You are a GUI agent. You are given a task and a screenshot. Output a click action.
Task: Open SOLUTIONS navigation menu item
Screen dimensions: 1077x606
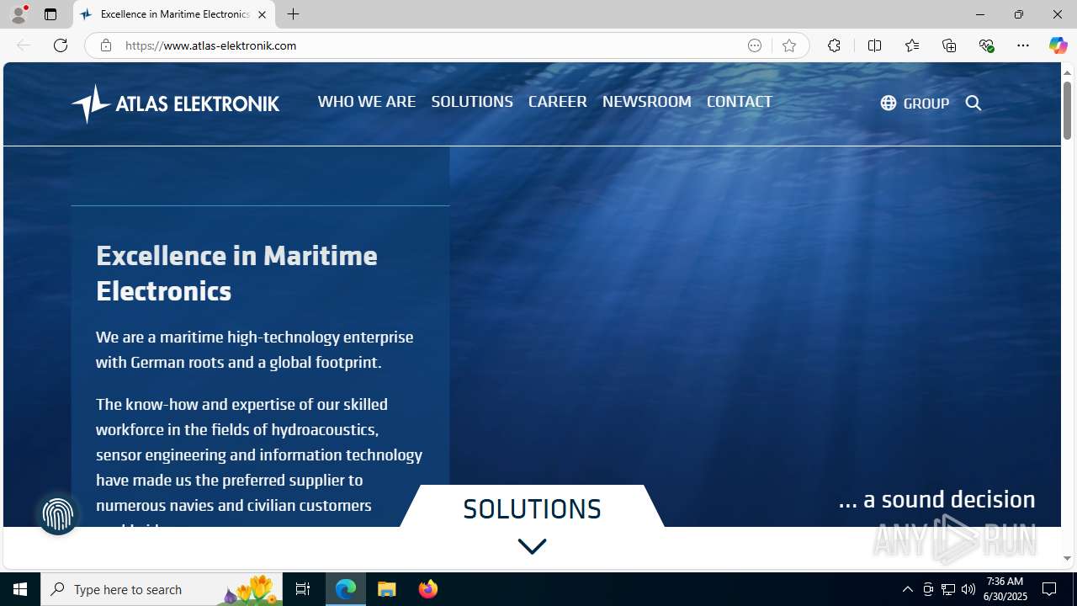click(x=472, y=101)
